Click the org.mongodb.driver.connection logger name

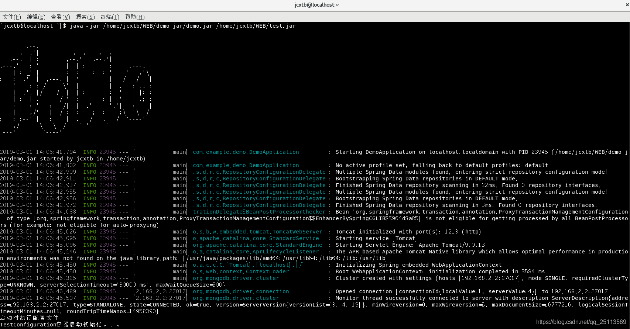(x=241, y=291)
